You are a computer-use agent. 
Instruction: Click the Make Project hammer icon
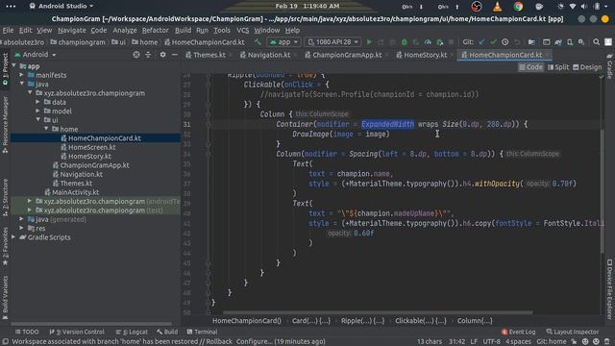pyautogui.click(x=258, y=42)
